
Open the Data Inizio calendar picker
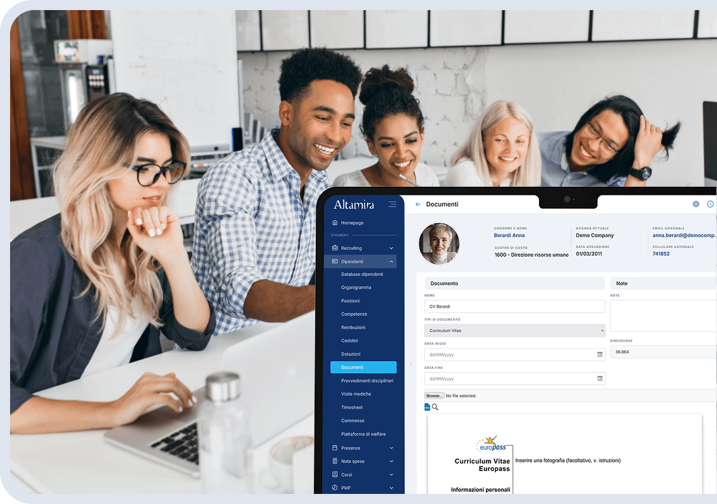(x=599, y=354)
